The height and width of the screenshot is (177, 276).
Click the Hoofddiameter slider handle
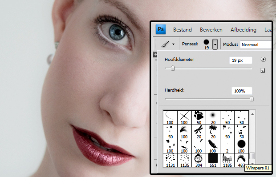click(x=173, y=68)
